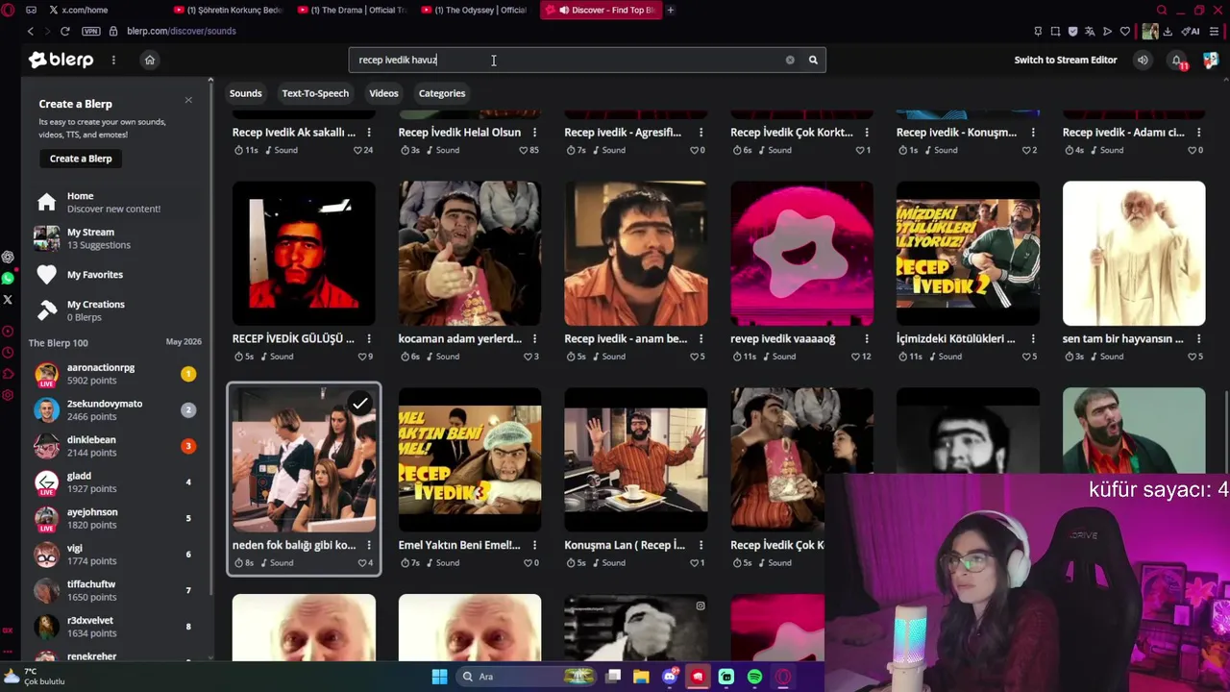The width and height of the screenshot is (1230, 692).
Task: Uncheck the selected neden fok balığı card
Action: coord(359,405)
